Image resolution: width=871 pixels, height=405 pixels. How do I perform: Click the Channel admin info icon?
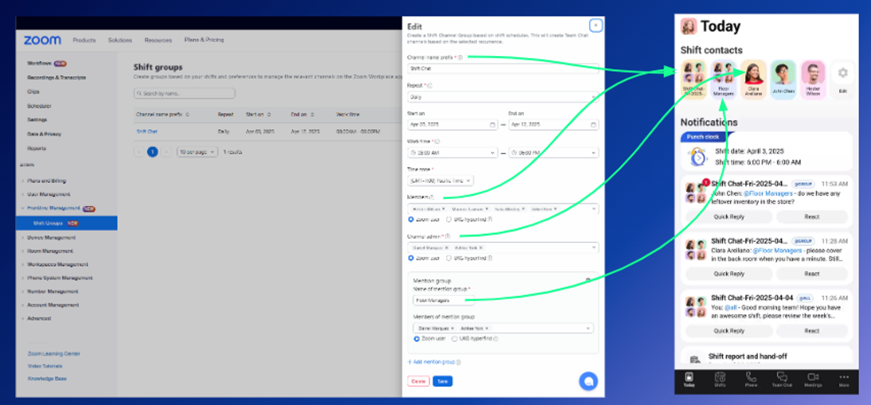(x=448, y=236)
